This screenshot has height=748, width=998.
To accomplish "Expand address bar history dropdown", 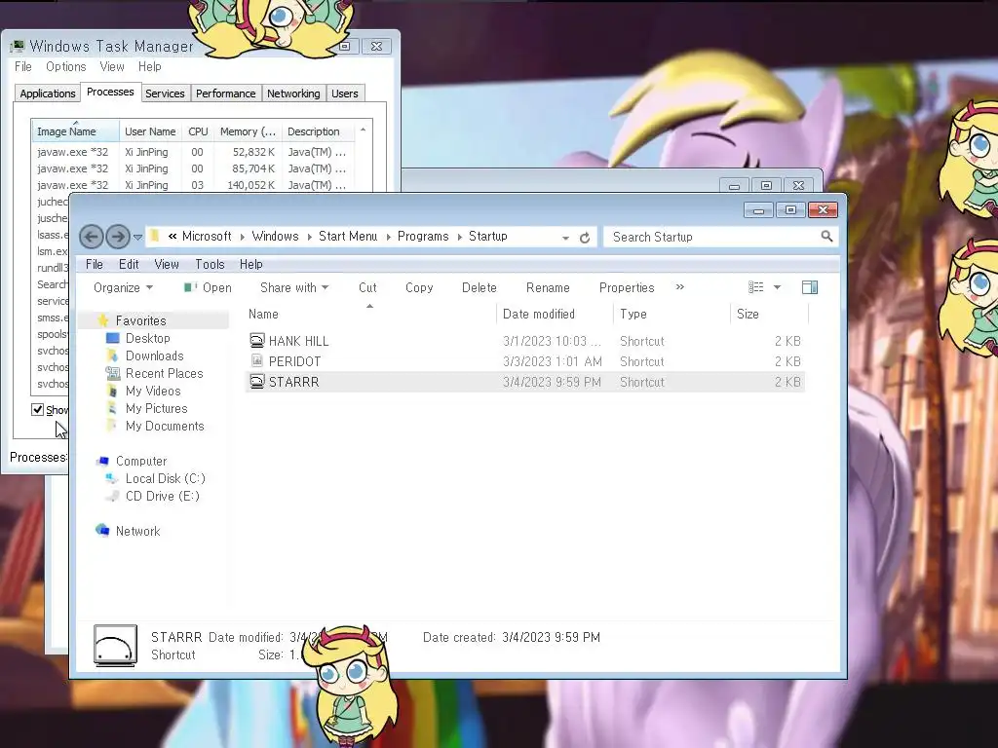I will point(565,238).
